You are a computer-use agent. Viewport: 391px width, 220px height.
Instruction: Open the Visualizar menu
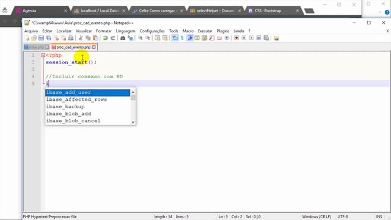[x=84, y=31]
